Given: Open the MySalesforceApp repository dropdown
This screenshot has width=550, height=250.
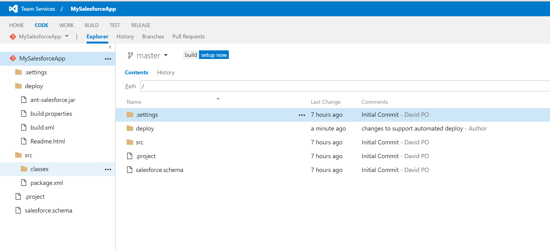Looking at the screenshot, I should 67,36.
